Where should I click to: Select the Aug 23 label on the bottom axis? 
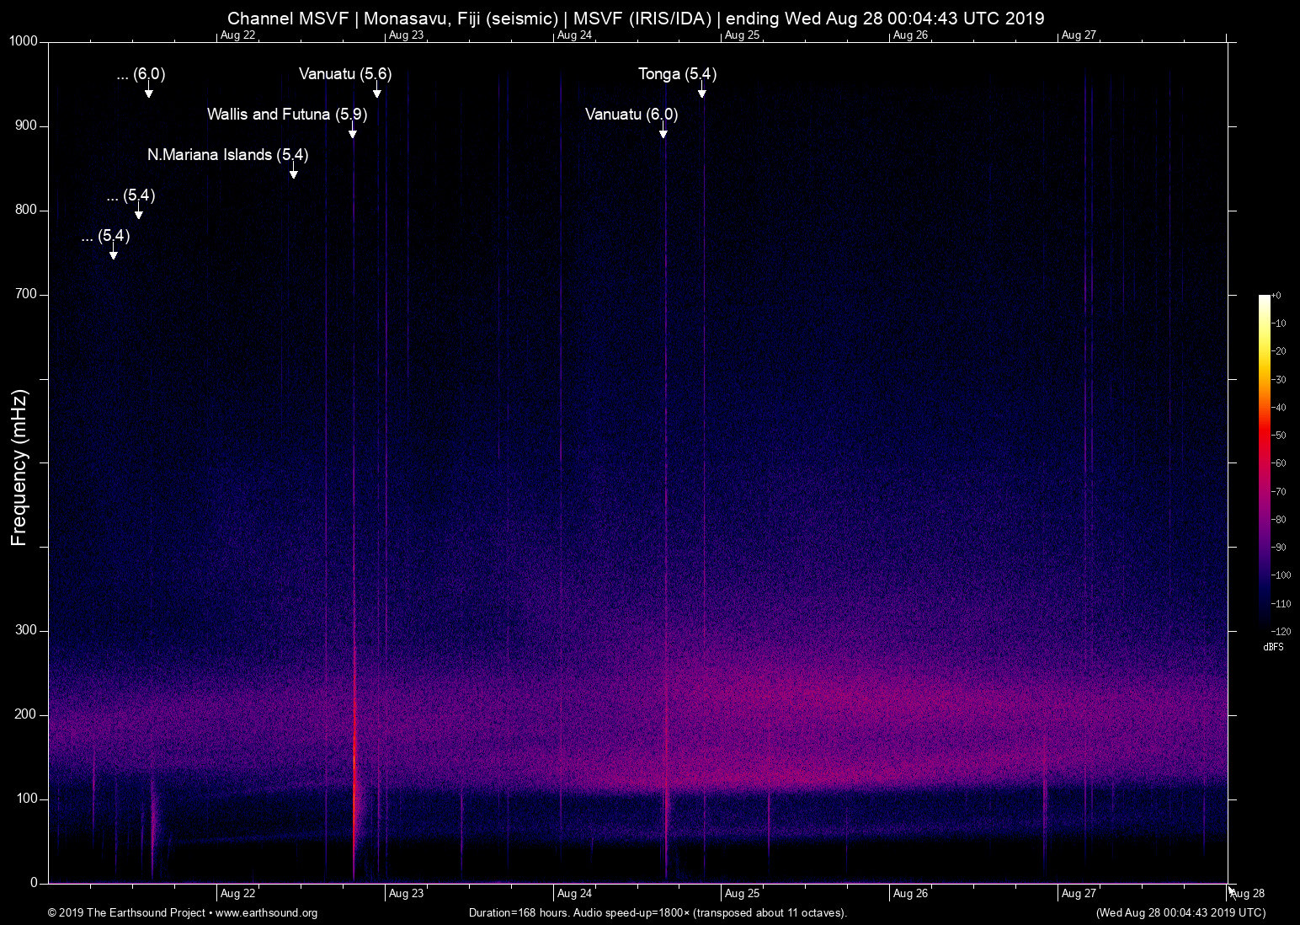point(406,894)
